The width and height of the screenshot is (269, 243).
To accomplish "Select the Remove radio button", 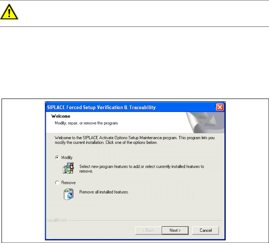I will (57, 183).
